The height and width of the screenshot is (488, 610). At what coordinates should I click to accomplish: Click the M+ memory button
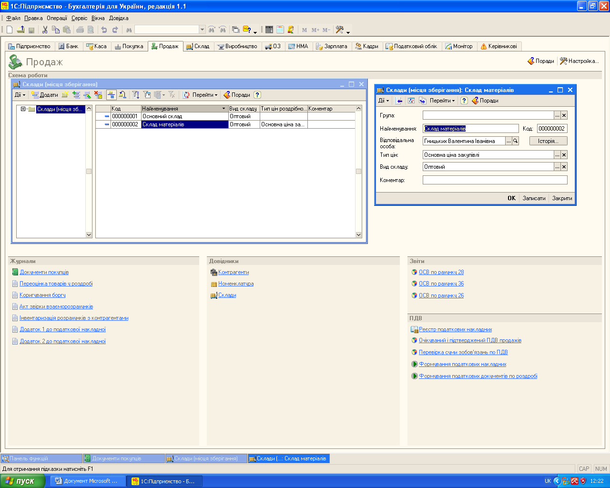coord(315,30)
